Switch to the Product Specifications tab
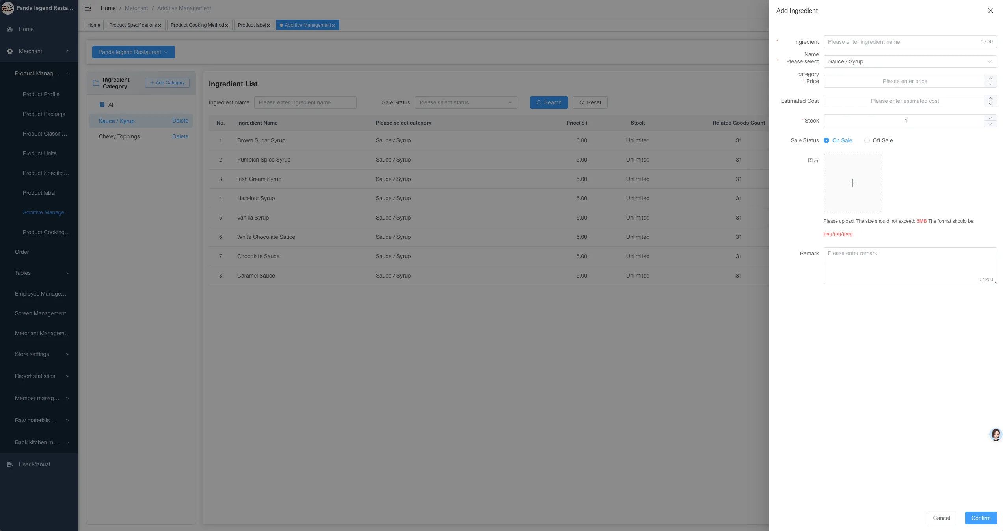The height and width of the screenshot is (531, 1003). click(x=133, y=25)
